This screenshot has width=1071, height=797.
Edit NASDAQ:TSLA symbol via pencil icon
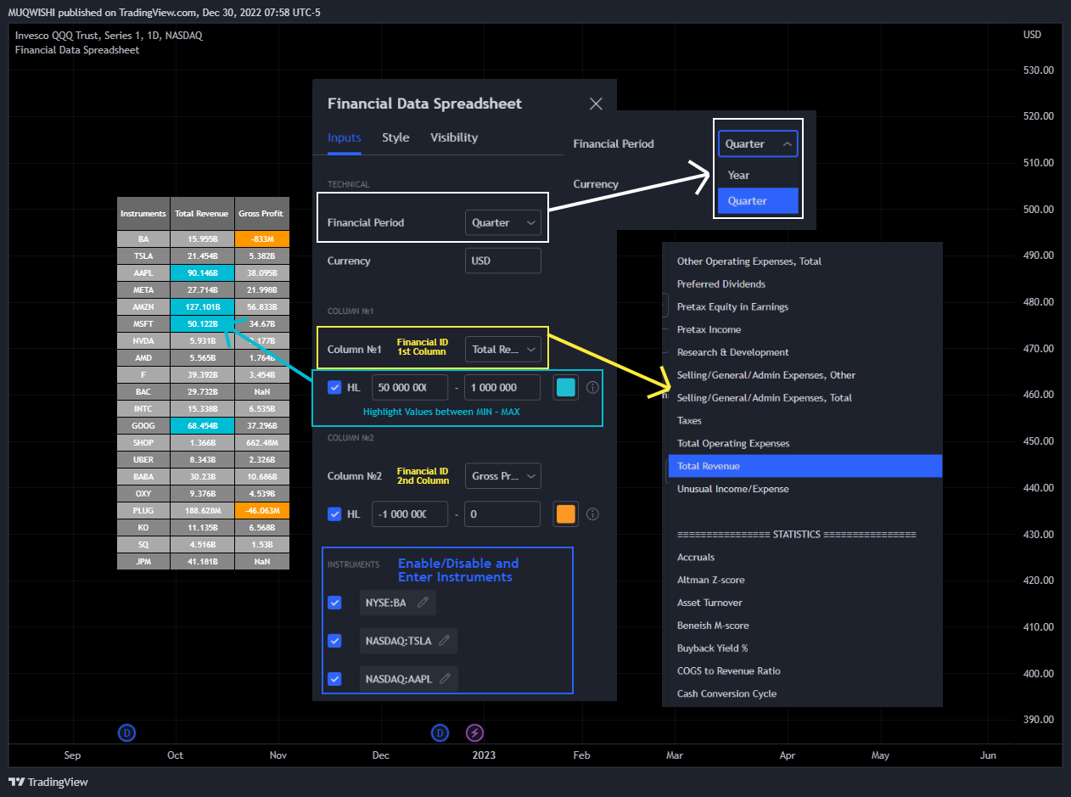pos(444,641)
